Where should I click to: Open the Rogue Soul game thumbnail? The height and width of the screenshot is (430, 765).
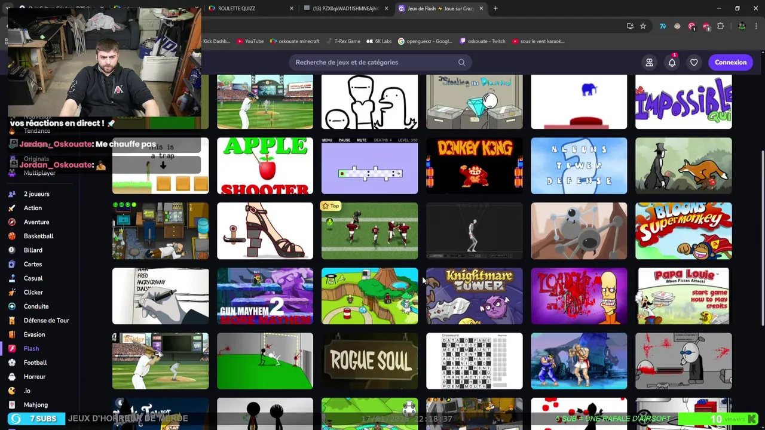369,361
